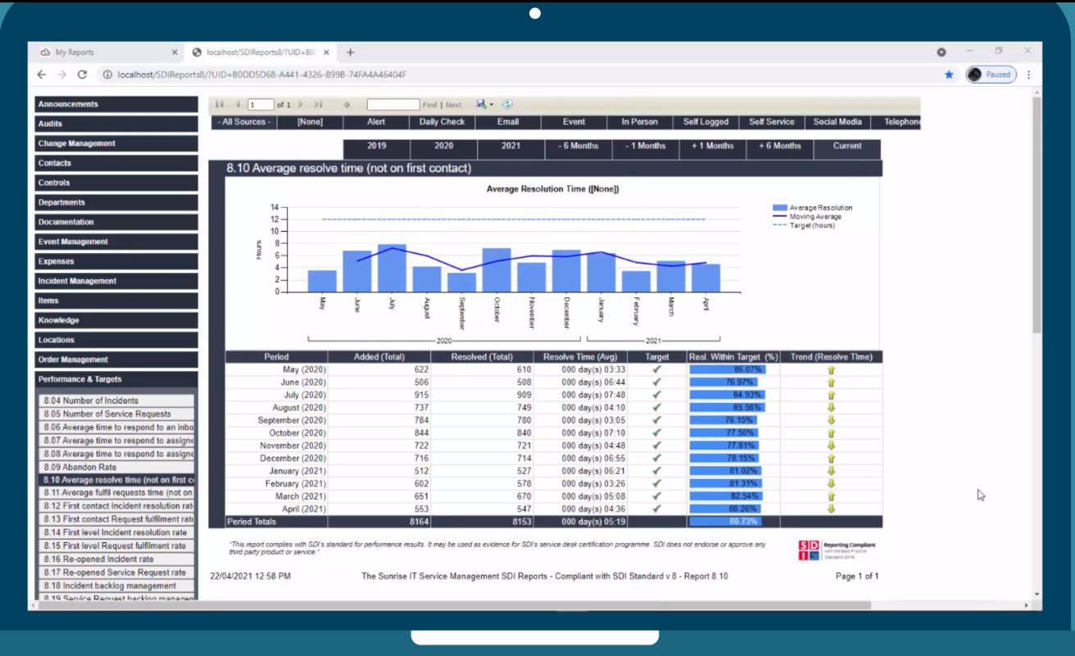1075x656 pixels.
Task: Expand the Announcements section
Action: click(116, 104)
